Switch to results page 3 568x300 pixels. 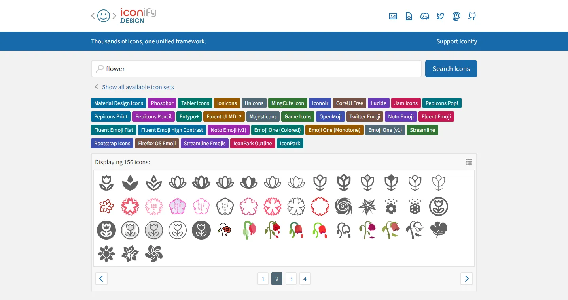click(291, 279)
